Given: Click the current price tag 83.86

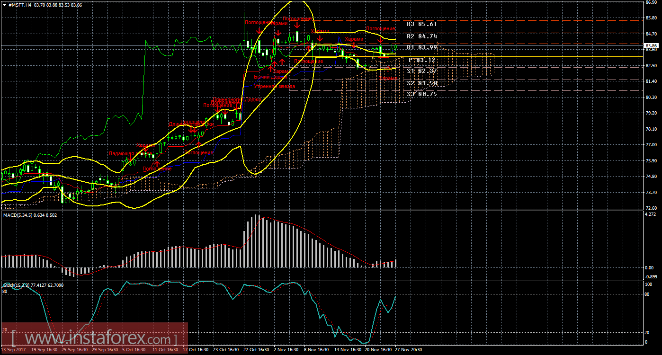Looking at the screenshot, I should click(x=652, y=46).
